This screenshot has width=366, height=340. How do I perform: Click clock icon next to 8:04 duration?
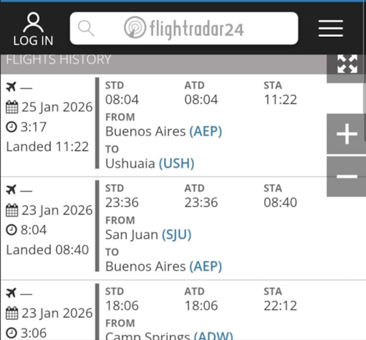pos(11,230)
